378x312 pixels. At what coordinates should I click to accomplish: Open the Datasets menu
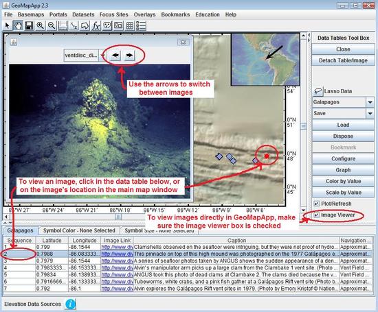click(83, 14)
